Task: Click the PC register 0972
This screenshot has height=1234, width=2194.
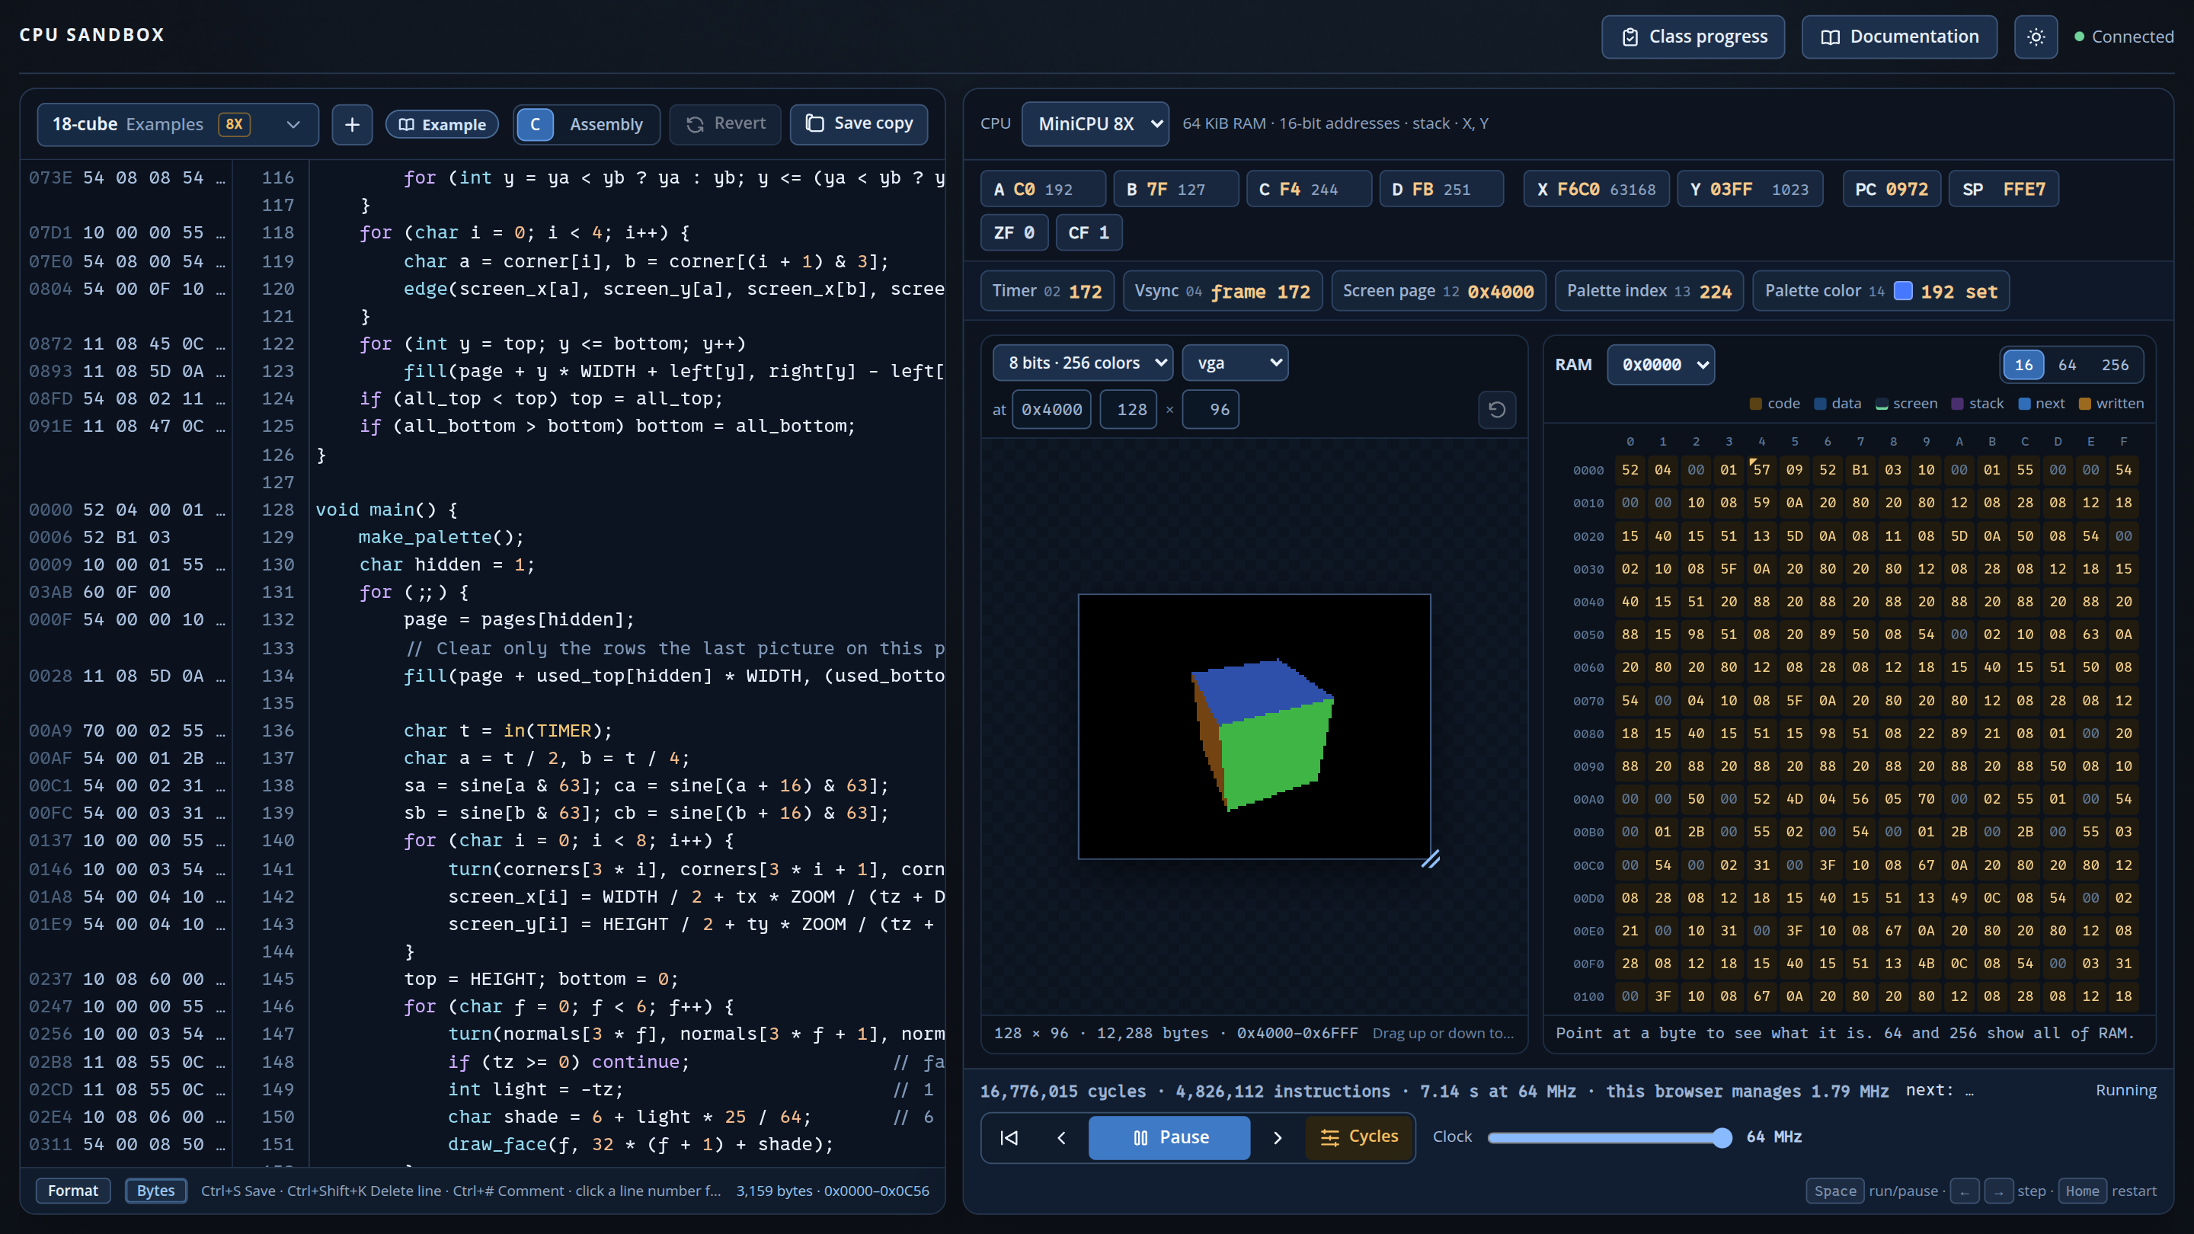Action: (x=1891, y=189)
